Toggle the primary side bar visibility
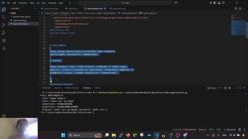 [215, 3]
